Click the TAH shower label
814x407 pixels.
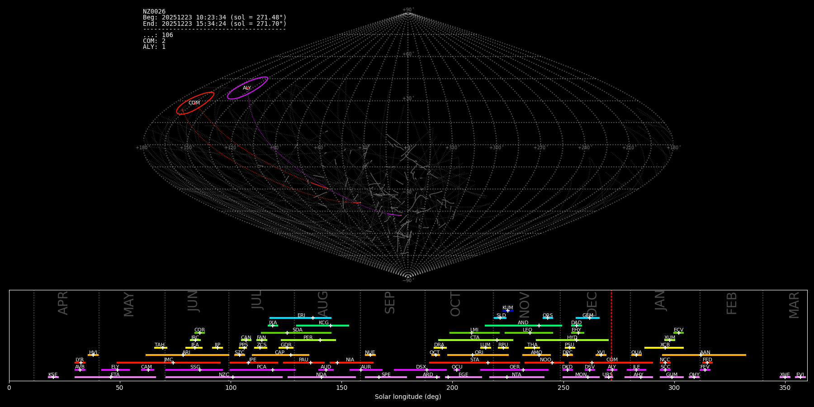click(x=160, y=345)
